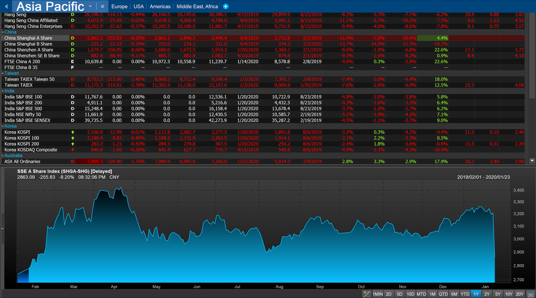Switch chart range to 1M
This screenshot has height=298, width=536.
click(432, 294)
